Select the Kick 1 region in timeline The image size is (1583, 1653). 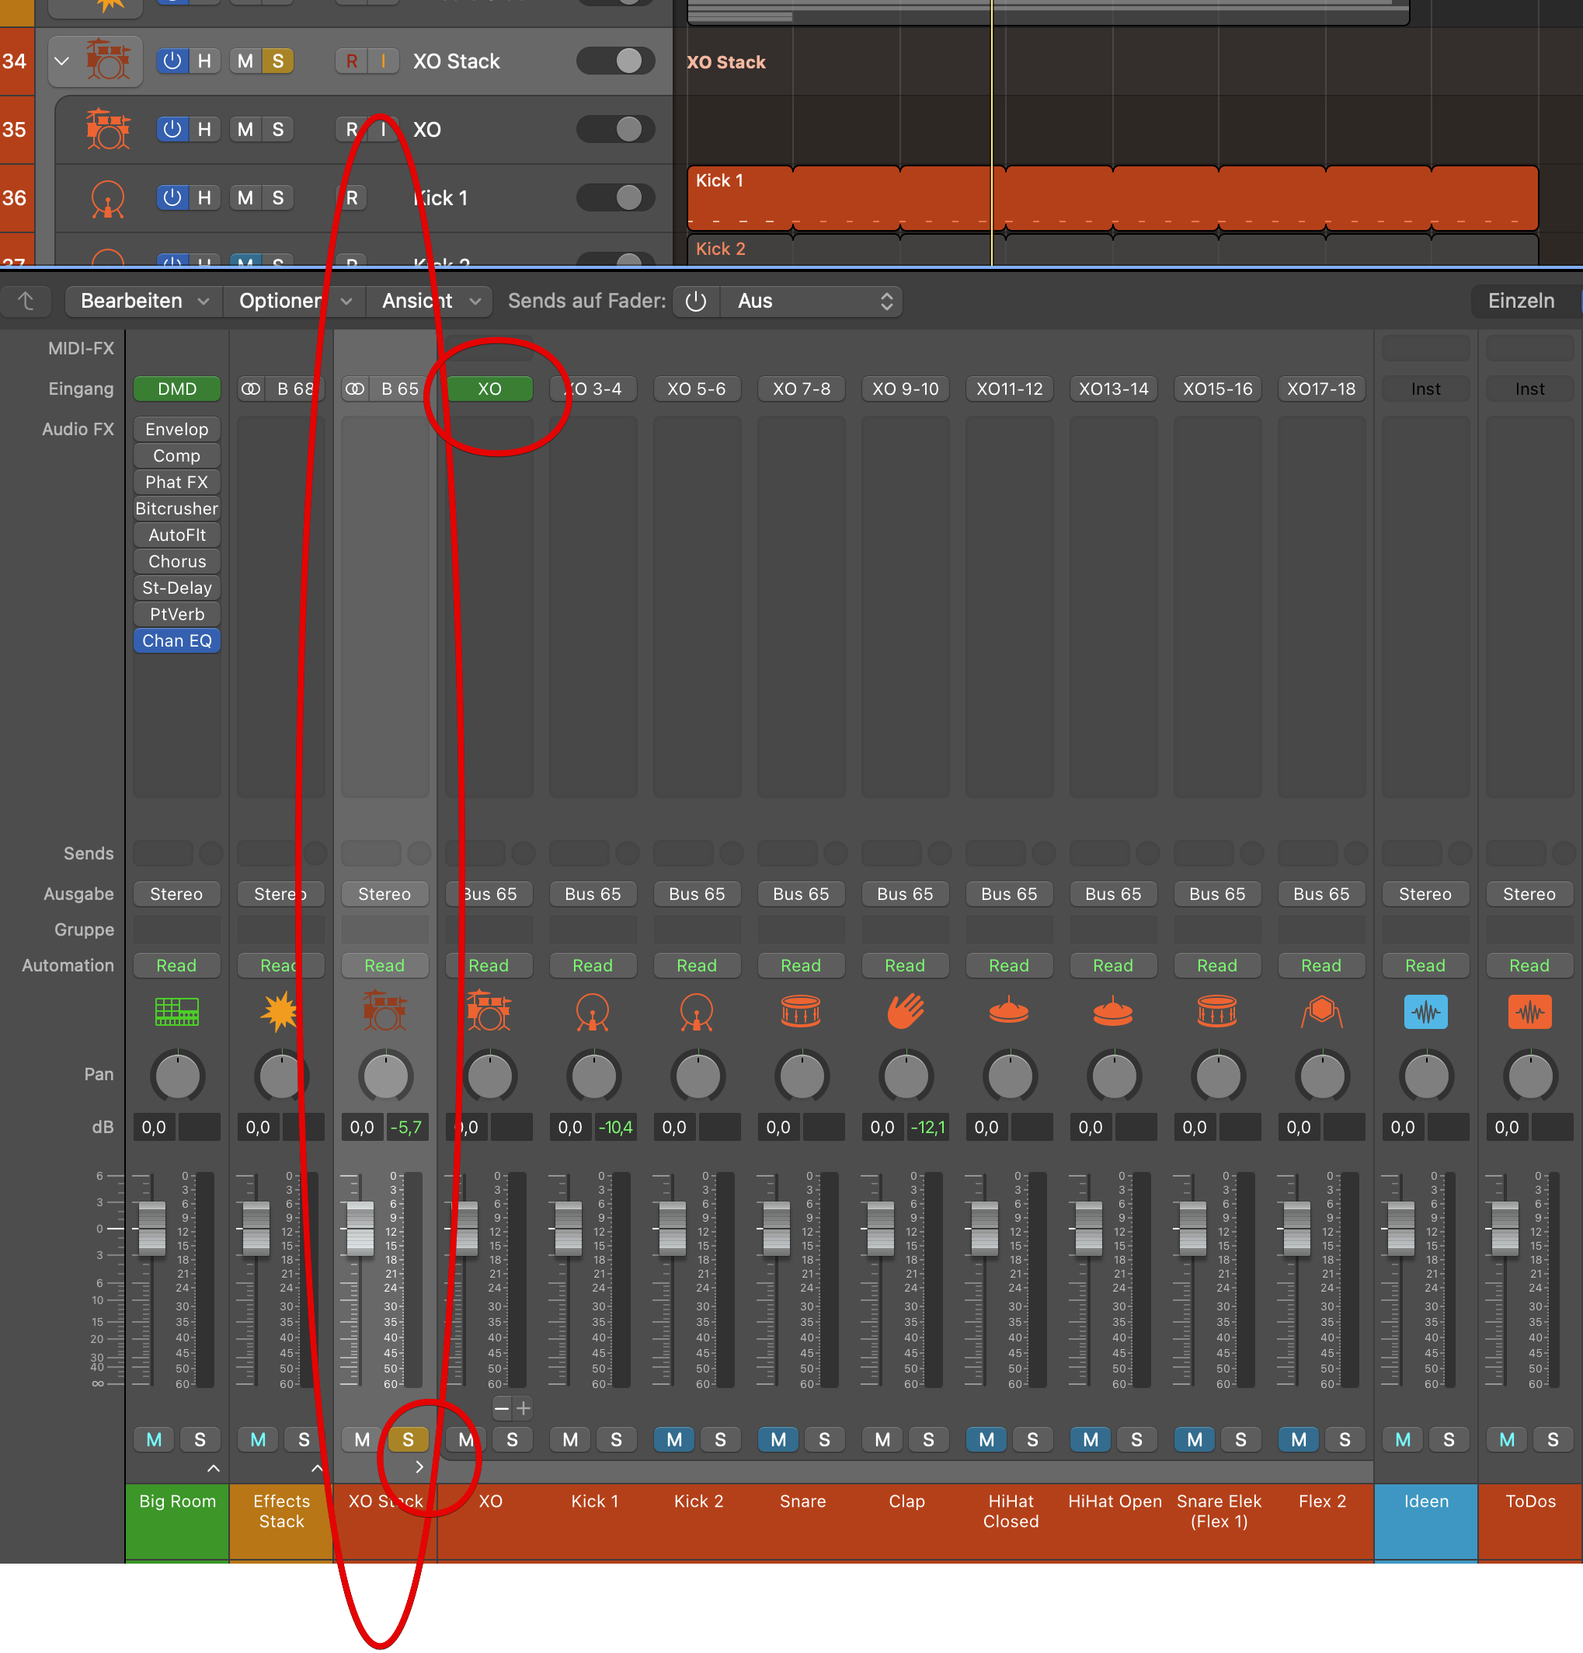point(1112,198)
